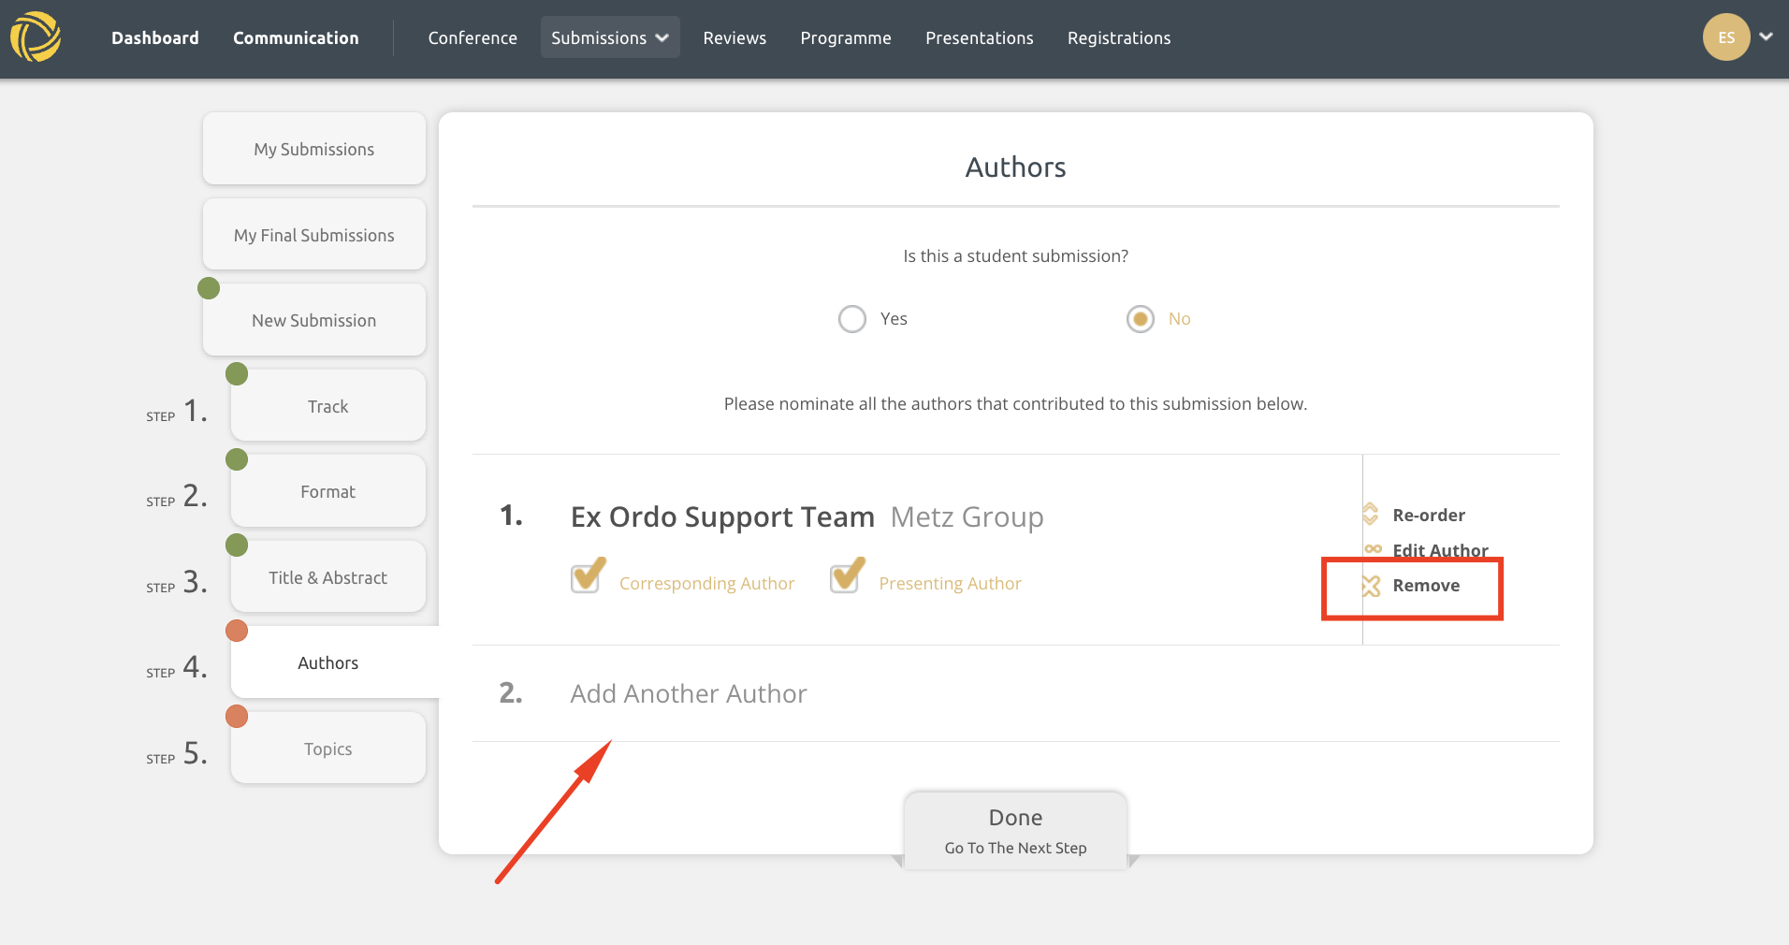The height and width of the screenshot is (945, 1789).
Task: Select Yes for student submission
Action: point(852,319)
